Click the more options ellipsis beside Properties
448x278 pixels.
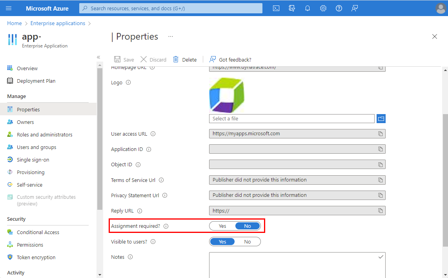pos(171,36)
